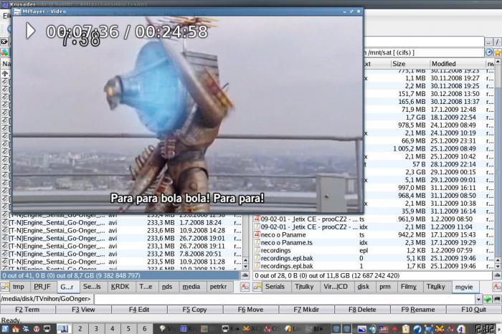Switch to virtual desktop 2
This screenshot has height=334, width=502.
pyautogui.click(x=80, y=328)
